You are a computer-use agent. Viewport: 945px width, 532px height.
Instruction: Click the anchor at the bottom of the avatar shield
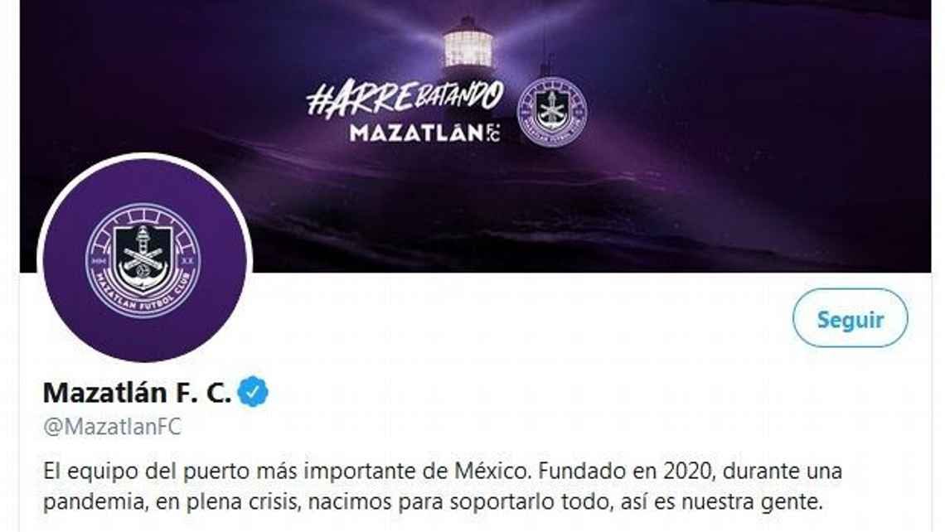143,275
